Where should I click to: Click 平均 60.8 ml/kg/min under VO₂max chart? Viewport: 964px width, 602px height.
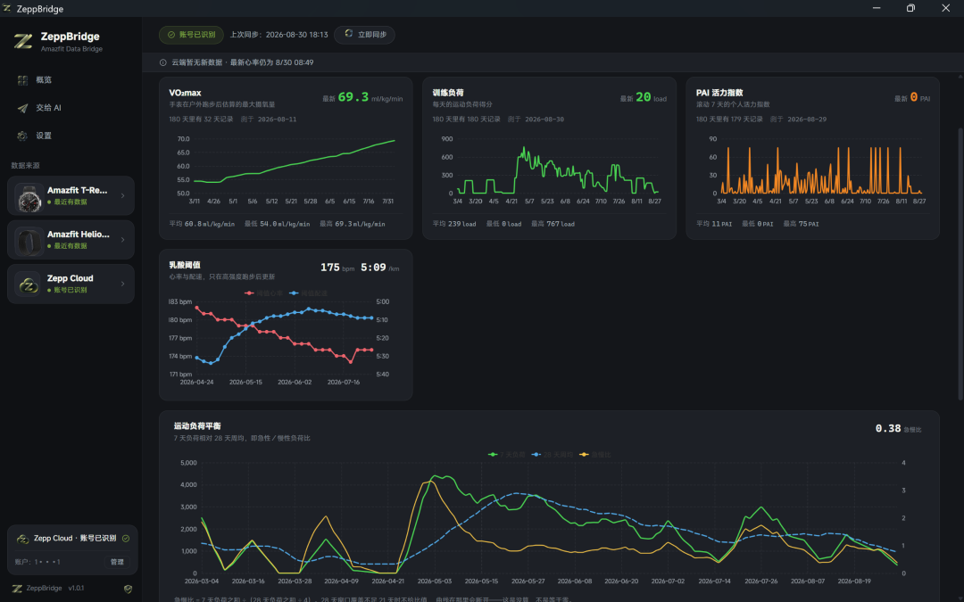click(202, 224)
